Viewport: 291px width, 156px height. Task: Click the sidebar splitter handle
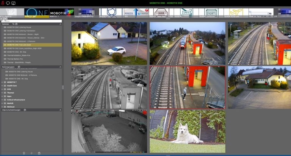click(x=63, y=87)
